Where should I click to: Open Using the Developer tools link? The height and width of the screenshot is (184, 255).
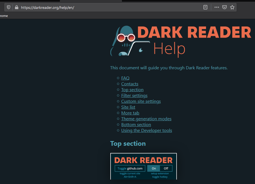pos(146,131)
